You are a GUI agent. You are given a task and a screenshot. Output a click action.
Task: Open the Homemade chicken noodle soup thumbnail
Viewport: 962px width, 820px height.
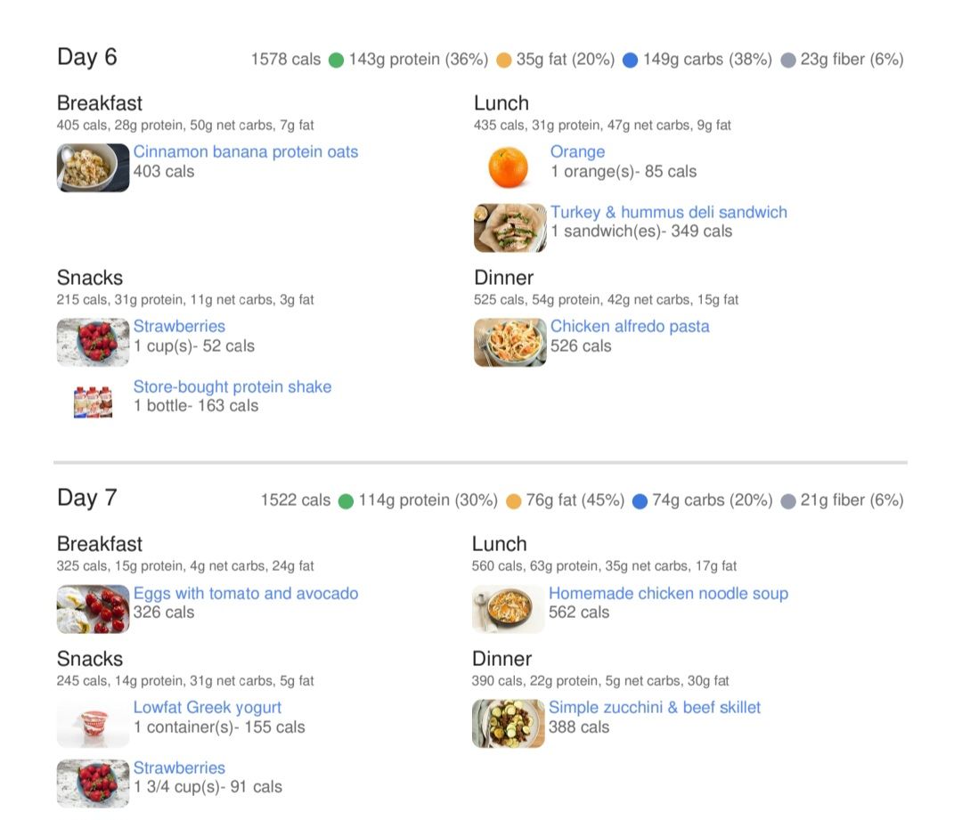click(x=508, y=609)
